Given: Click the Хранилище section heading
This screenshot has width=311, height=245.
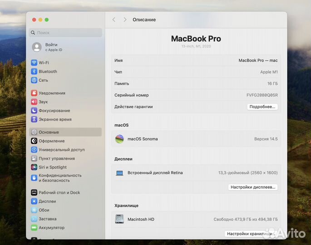Looking at the screenshot, I should coord(126,206).
